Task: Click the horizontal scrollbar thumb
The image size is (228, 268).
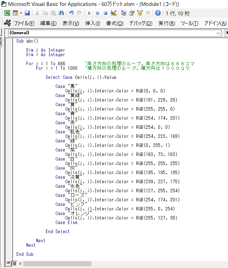Action: tap(57, 263)
